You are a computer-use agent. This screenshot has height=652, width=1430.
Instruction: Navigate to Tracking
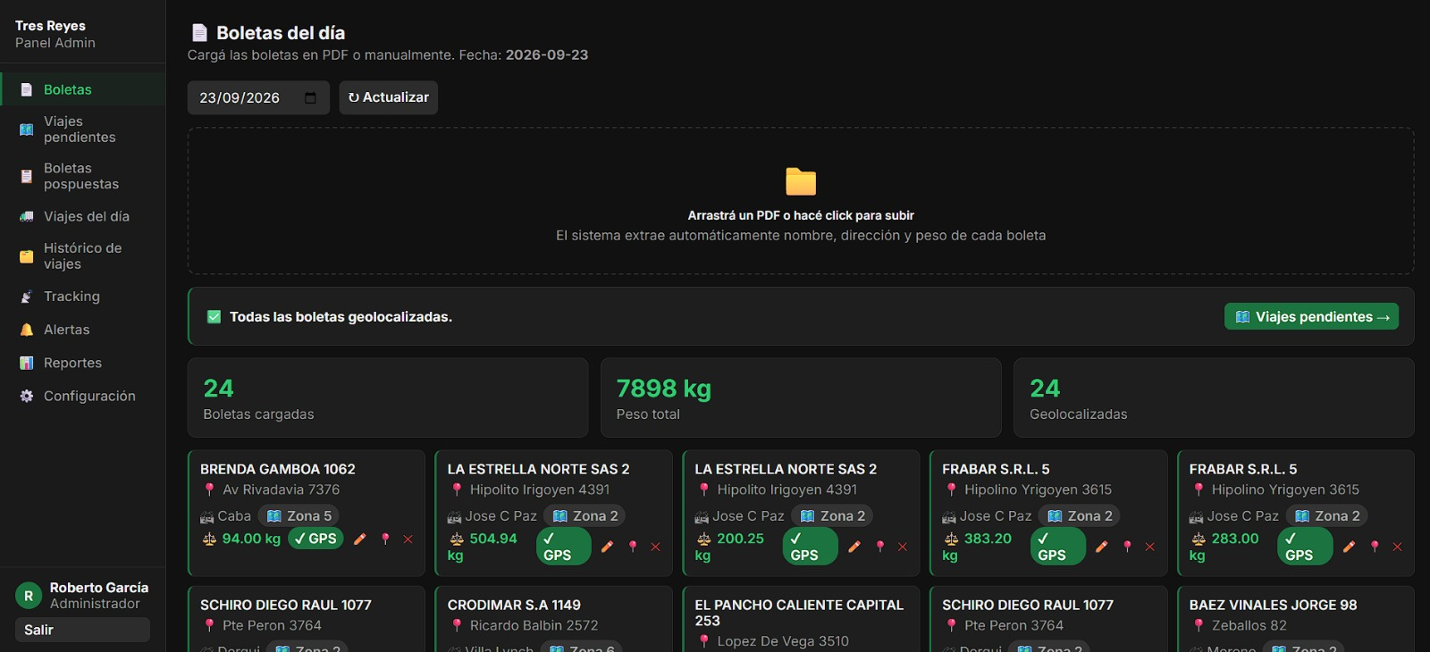coord(83,297)
